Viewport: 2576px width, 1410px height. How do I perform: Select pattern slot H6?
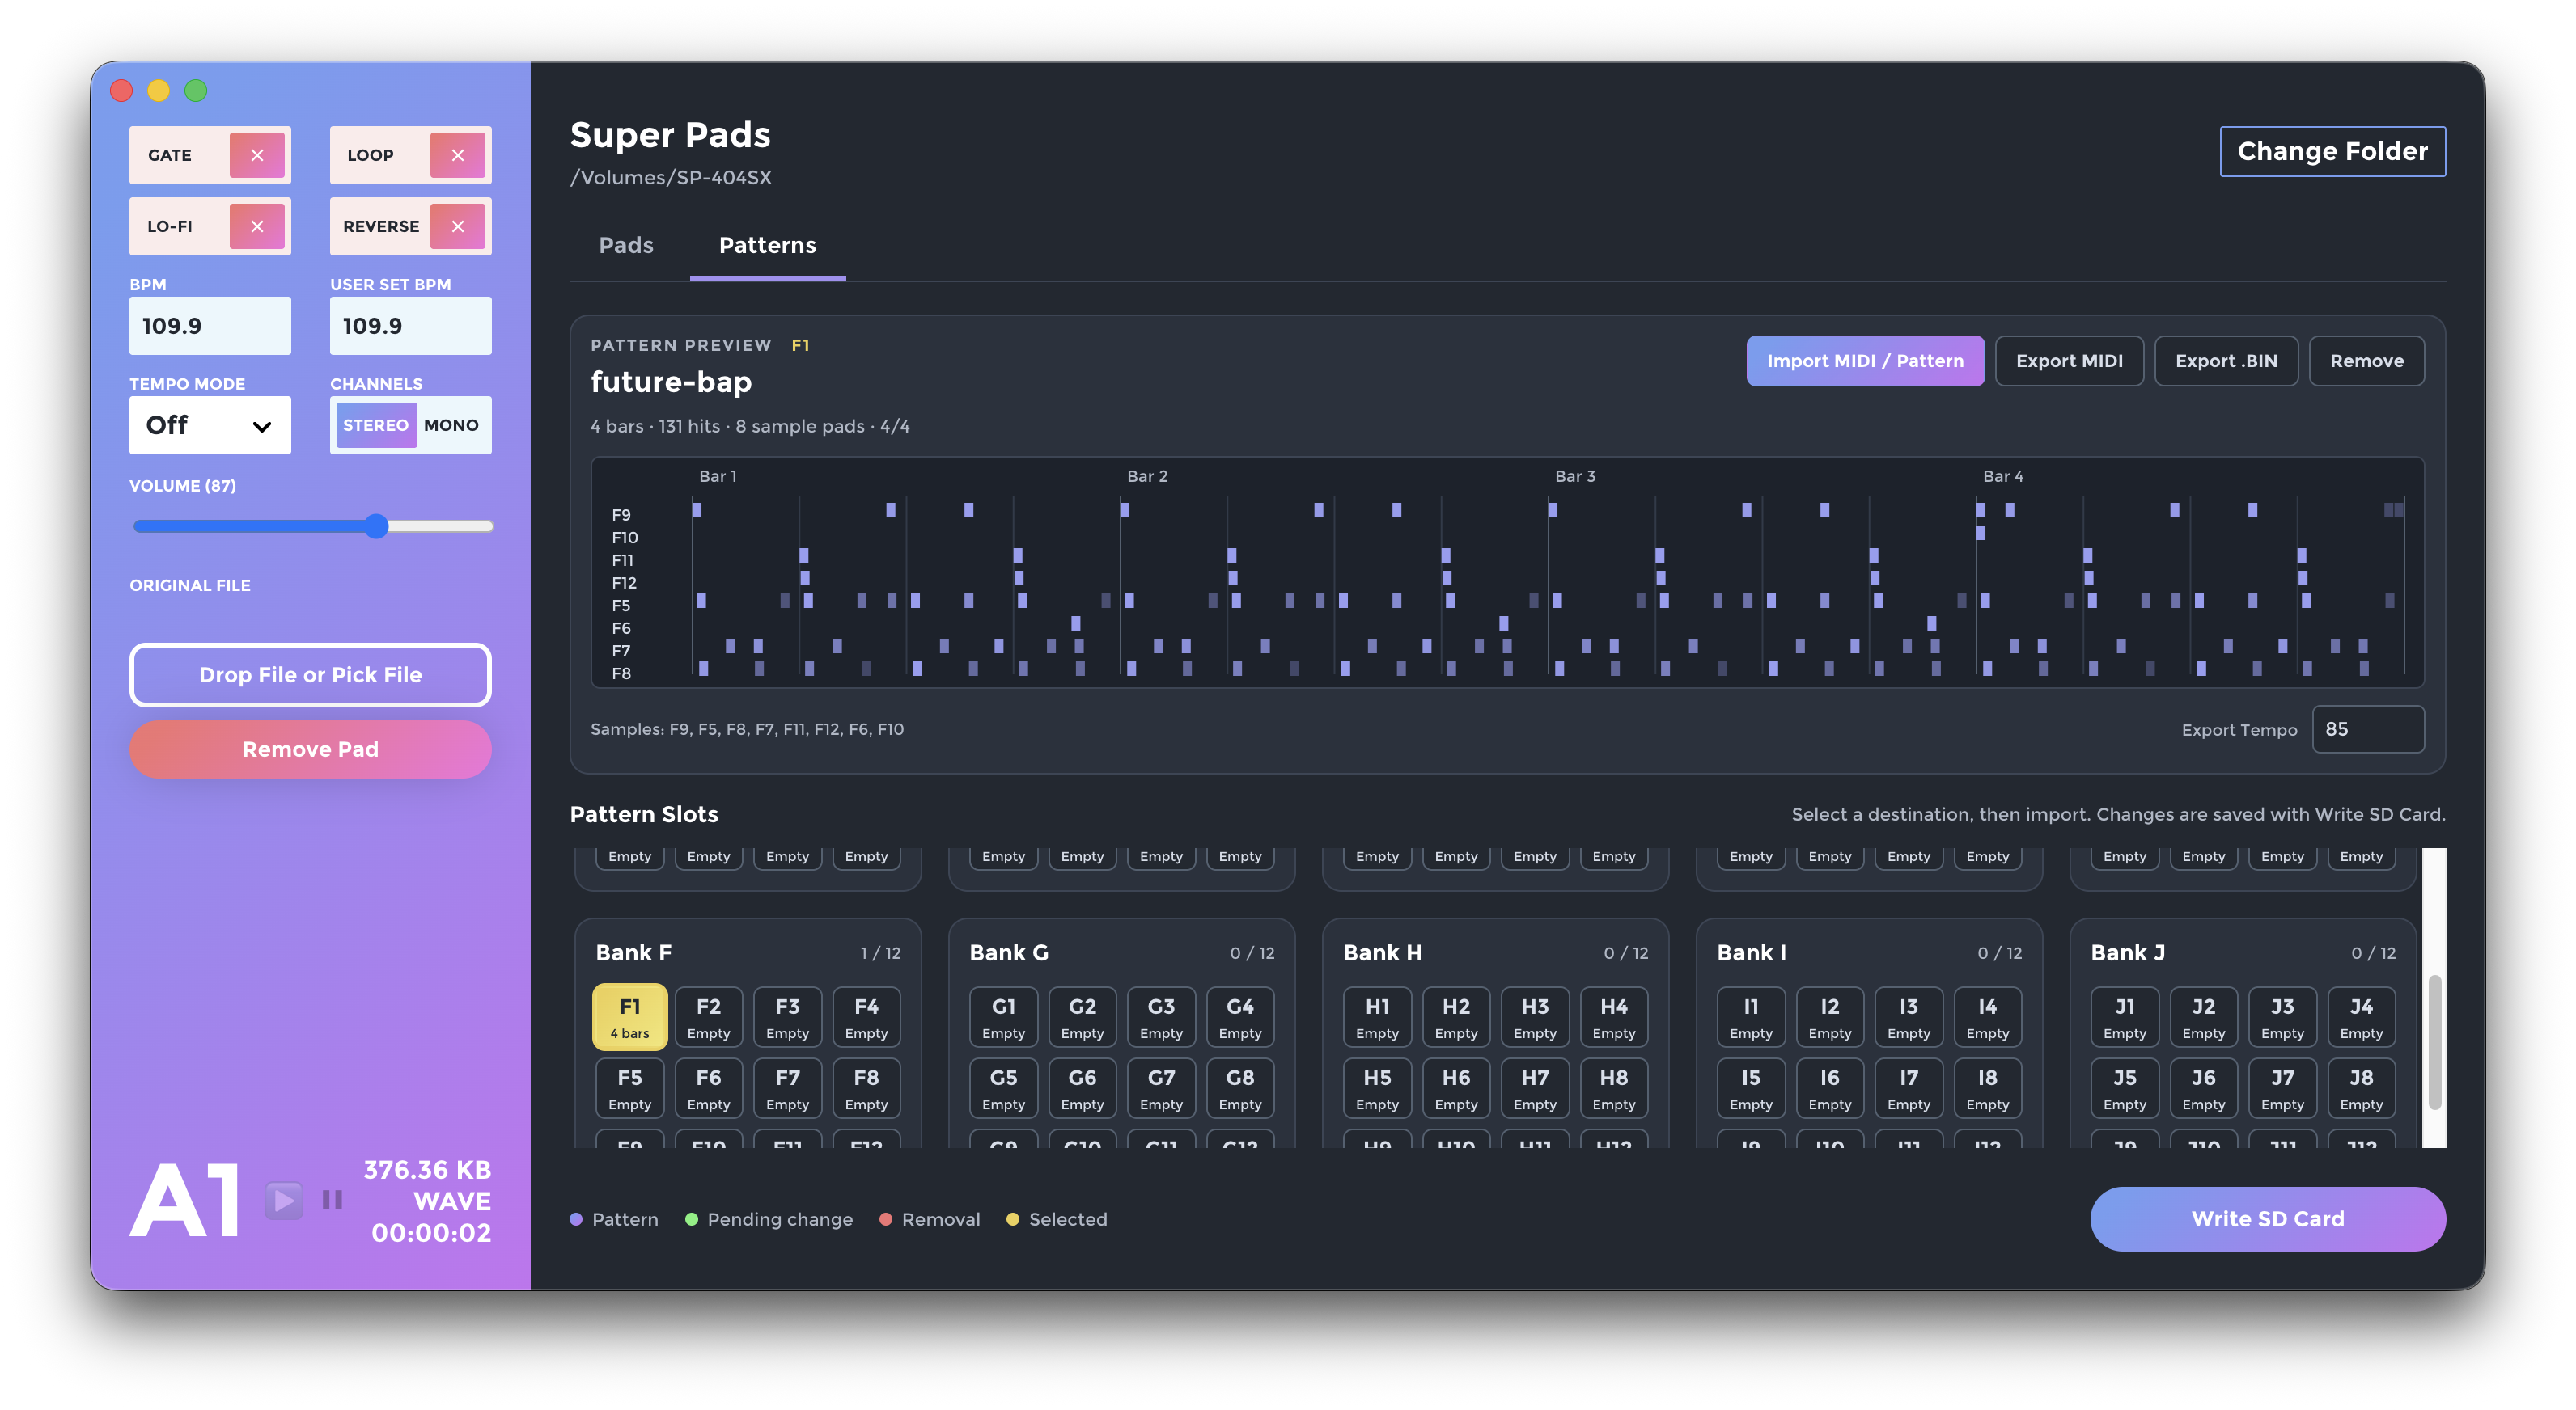click(1455, 1087)
